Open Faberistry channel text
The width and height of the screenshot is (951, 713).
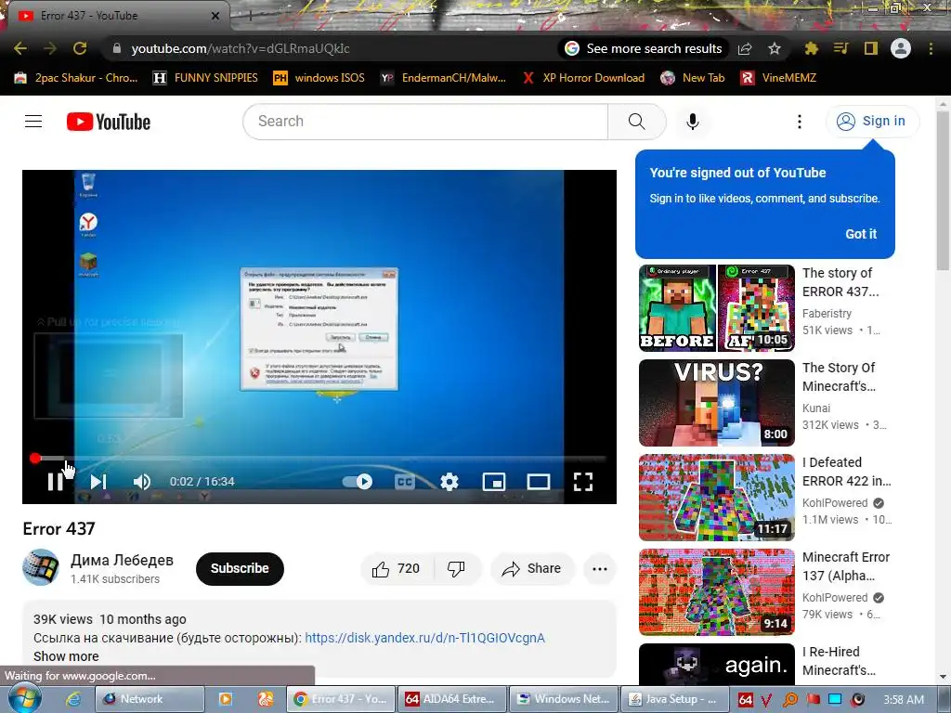tap(827, 314)
